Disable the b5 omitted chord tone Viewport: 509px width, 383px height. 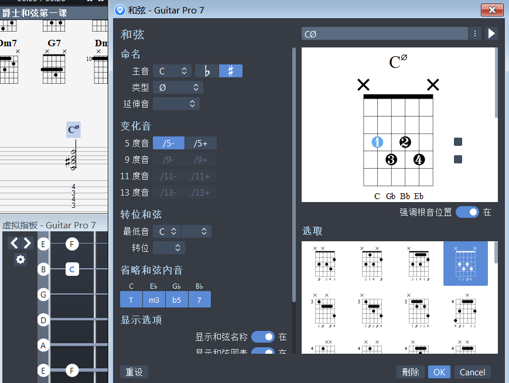[176, 299]
